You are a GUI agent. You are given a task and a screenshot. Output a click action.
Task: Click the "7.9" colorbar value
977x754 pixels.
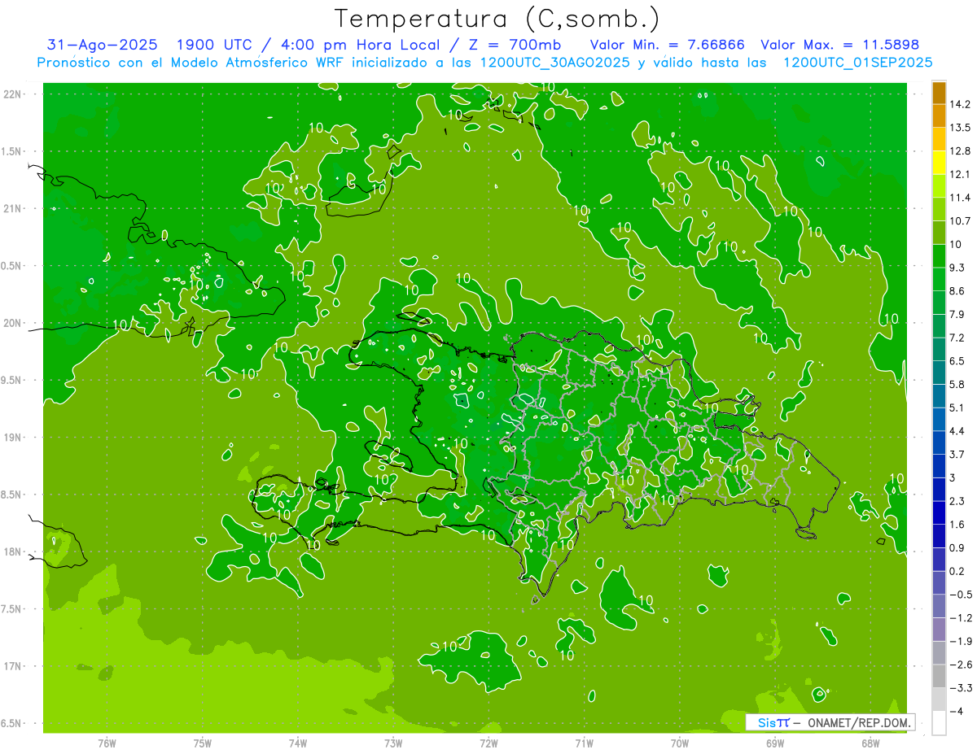(957, 315)
